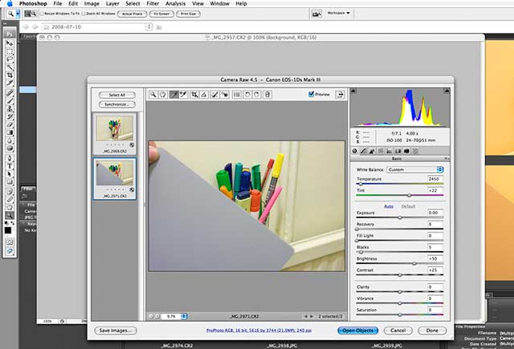Open the zoom level dropdown in Camera Raw
This screenshot has width=514, height=349.
point(184,316)
